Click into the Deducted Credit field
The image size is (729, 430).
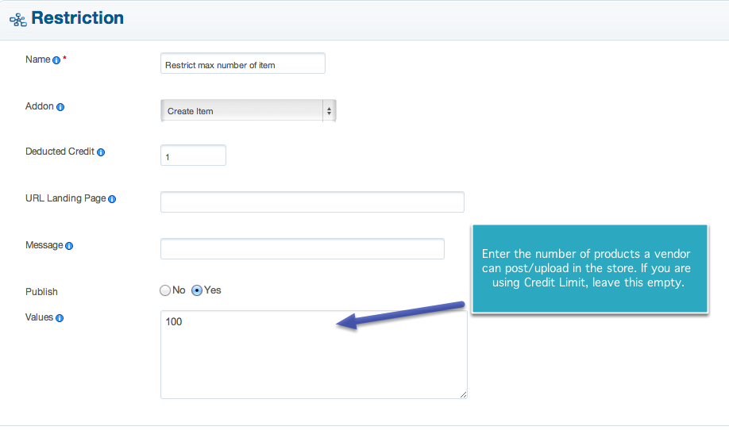click(194, 155)
